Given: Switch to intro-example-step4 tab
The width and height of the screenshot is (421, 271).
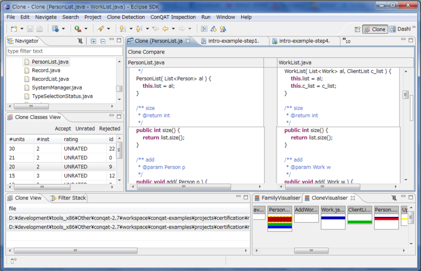Looking at the screenshot, I should pyautogui.click(x=304, y=41).
